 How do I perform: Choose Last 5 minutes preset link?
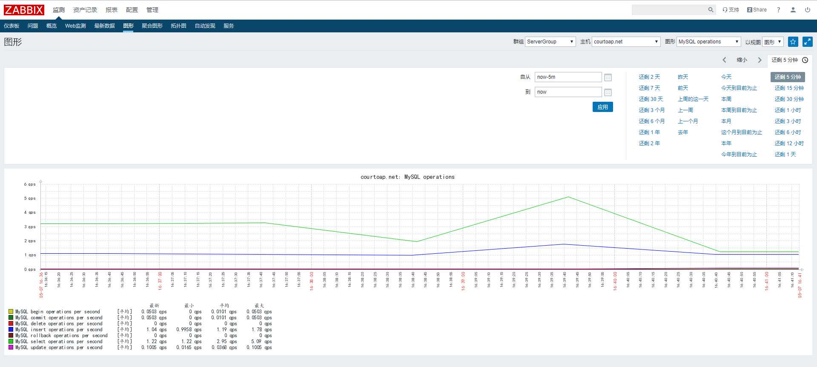(788, 77)
